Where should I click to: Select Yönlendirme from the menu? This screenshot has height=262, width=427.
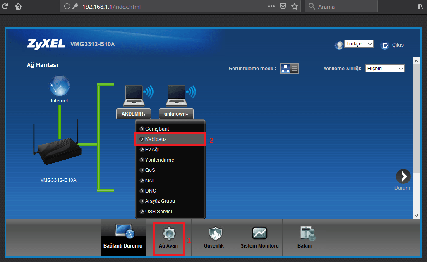pyautogui.click(x=170, y=160)
